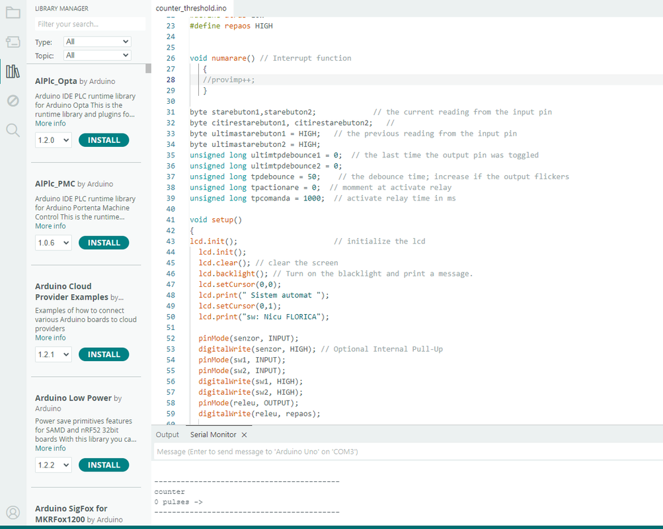Image resolution: width=663 pixels, height=529 pixels.
Task: Open AlPlc_Opta version 1.2.0 dropdown
Action: (x=54, y=140)
